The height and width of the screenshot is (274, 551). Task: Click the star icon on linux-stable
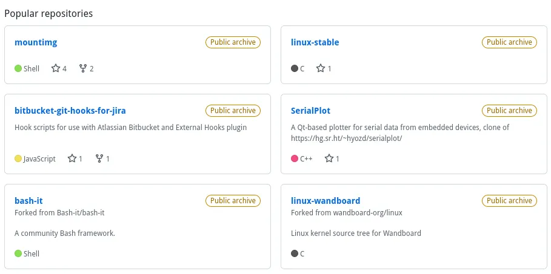(x=320, y=68)
